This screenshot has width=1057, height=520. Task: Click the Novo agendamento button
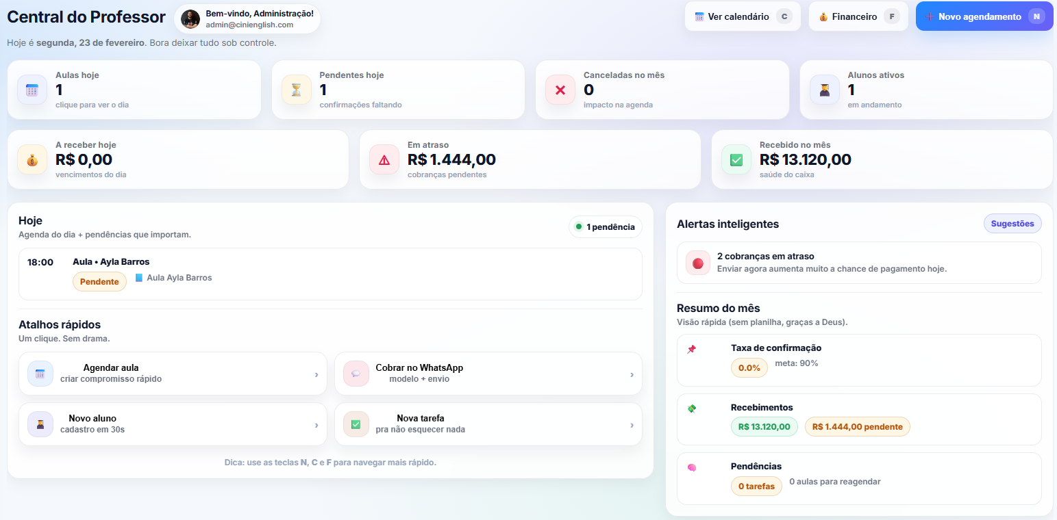(x=984, y=16)
